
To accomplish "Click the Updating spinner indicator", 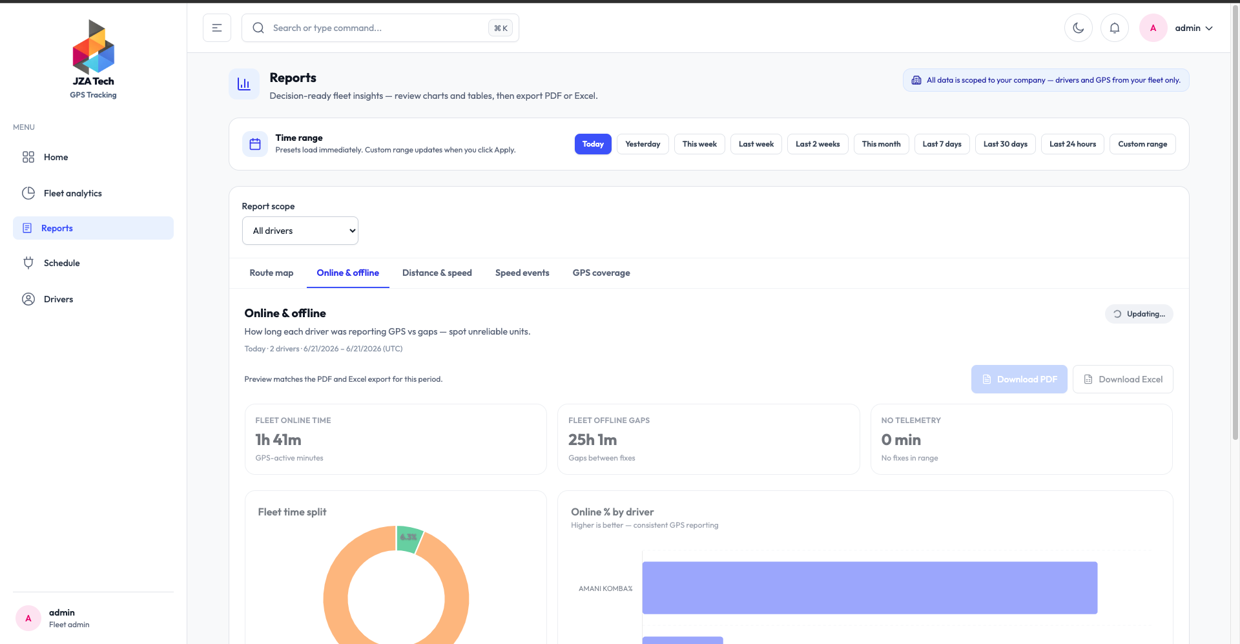I will 1139,314.
